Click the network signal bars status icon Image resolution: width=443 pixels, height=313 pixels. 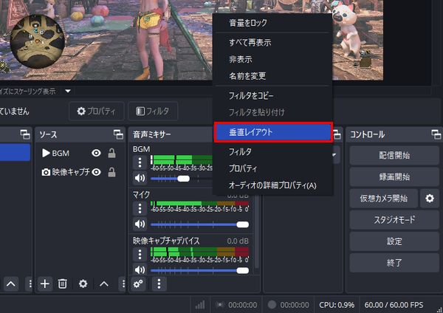click(x=200, y=305)
